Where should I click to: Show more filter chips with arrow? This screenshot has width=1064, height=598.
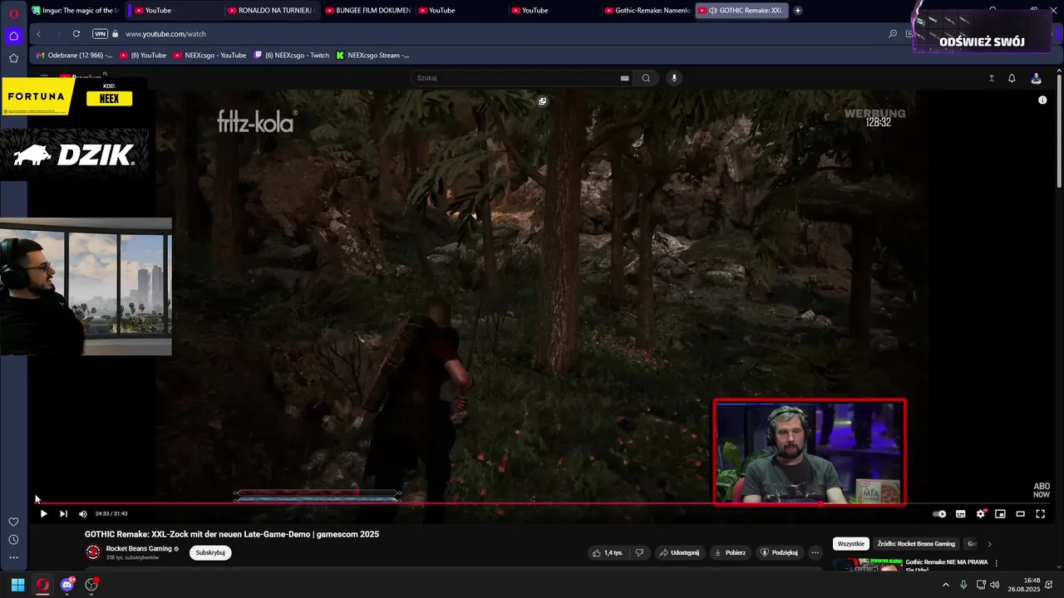tap(989, 544)
